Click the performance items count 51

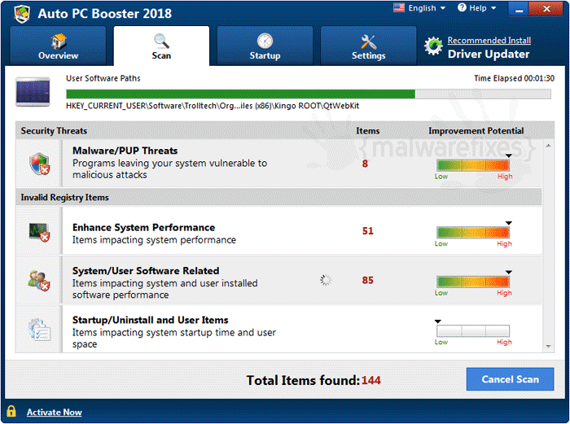tap(367, 230)
